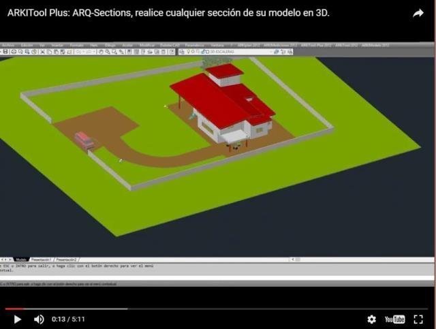Click the Copy toolbar icon
The image size is (436, 329).
tap(50, 52)
